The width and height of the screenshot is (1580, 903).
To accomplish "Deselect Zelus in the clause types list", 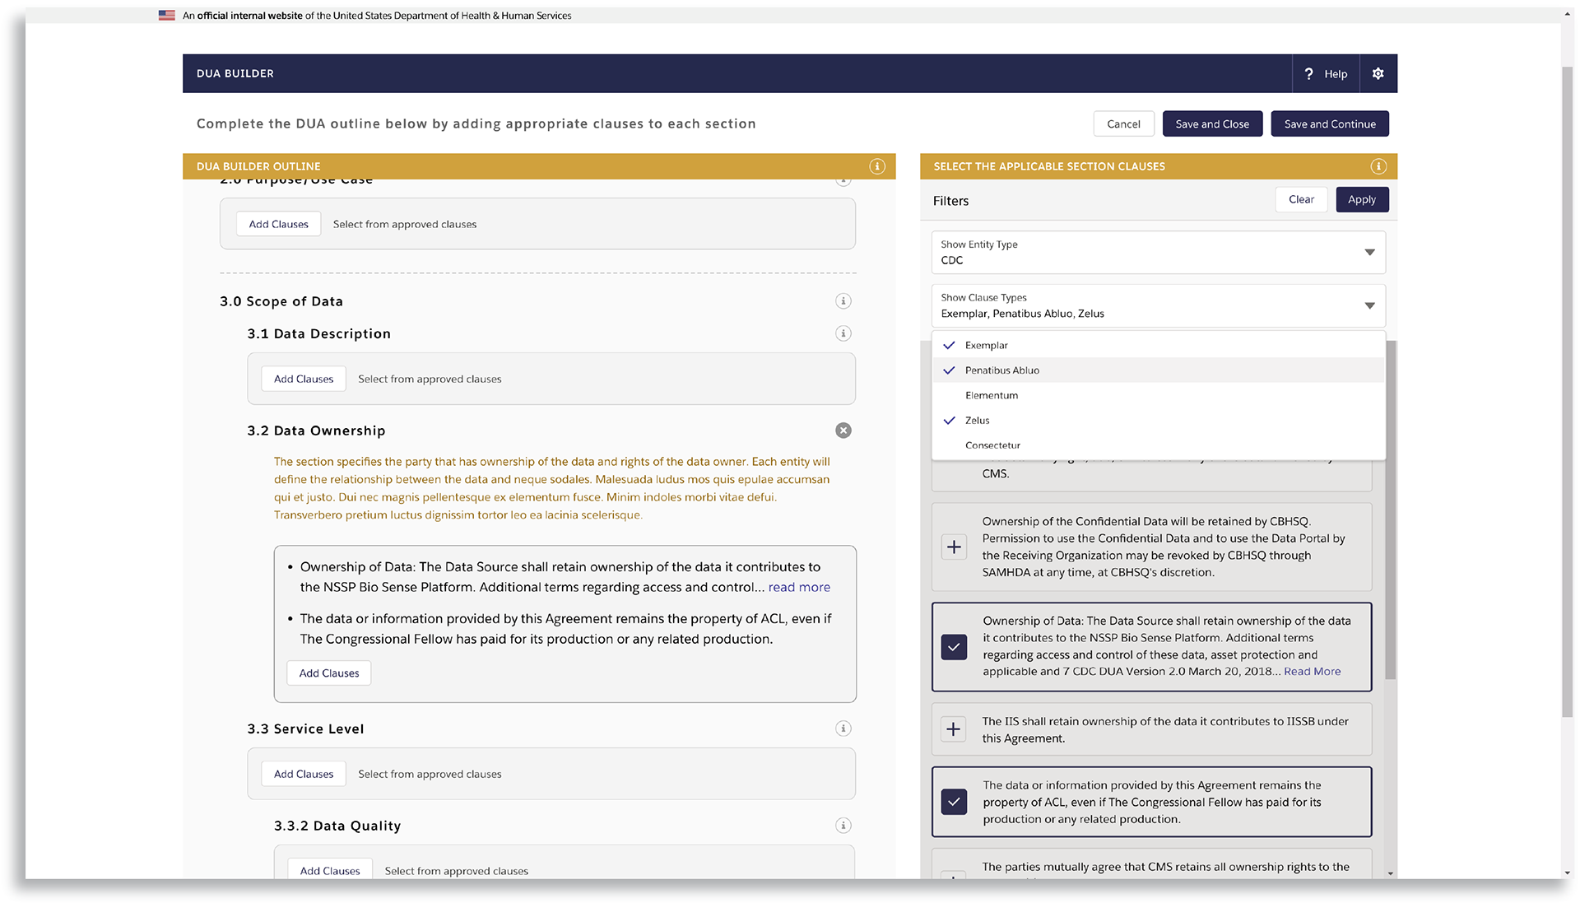I will point(978,421).
